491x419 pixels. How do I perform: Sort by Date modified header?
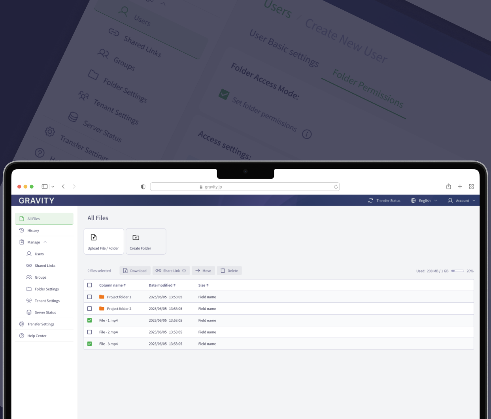(x=162, y=285)
